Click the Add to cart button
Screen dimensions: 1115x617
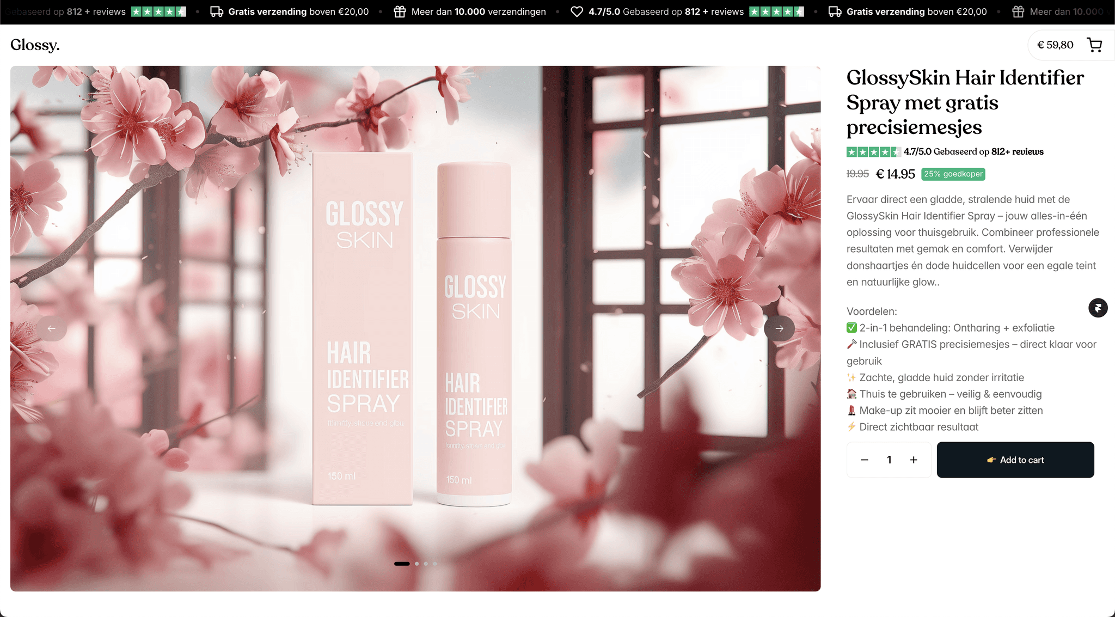click(1015, 460)
